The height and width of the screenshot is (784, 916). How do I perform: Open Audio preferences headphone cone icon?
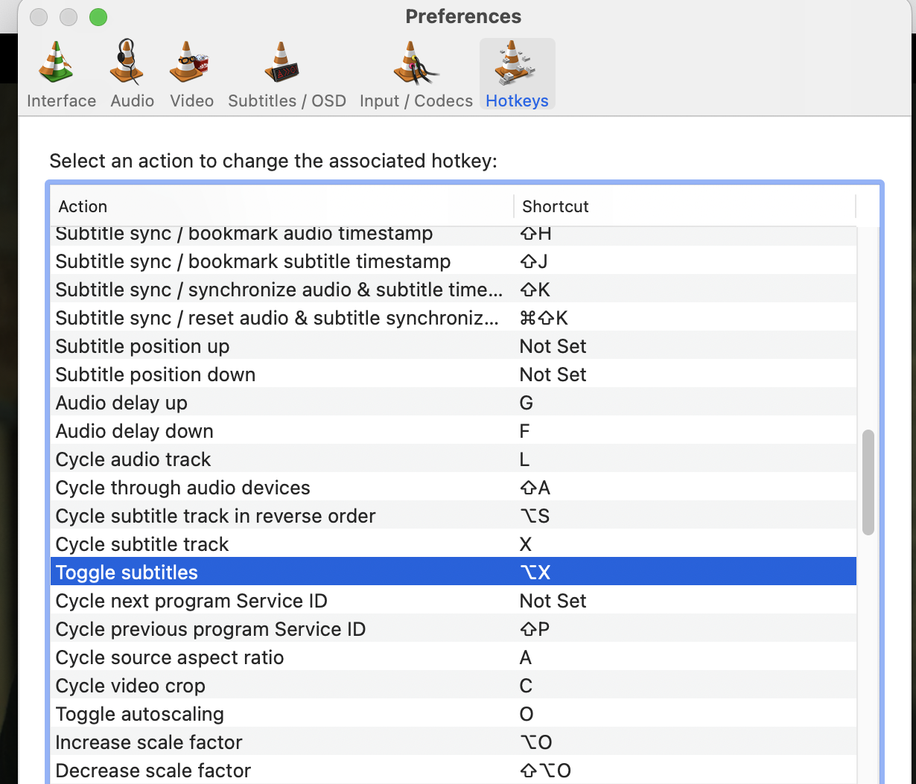(127, 63)
